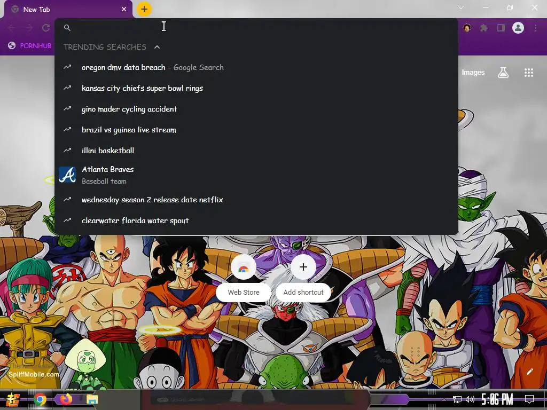This screenshot has width=547, height=410.
Task: Click the search magnifier icon in the omnibox
Action: 67,28
